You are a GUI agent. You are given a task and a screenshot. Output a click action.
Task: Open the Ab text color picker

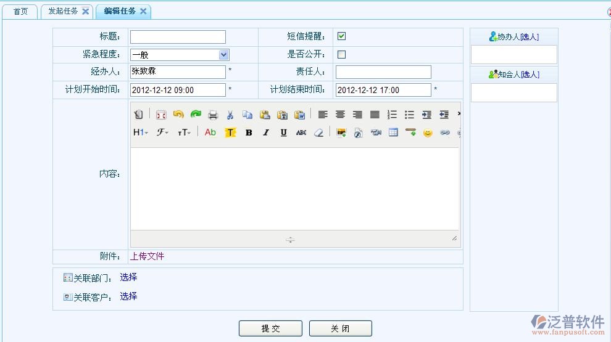tap(210, 132)
